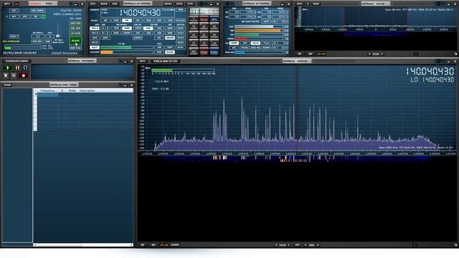Select CW demodulation mode
The image size is (459, 258).
(x=138, y=21)
